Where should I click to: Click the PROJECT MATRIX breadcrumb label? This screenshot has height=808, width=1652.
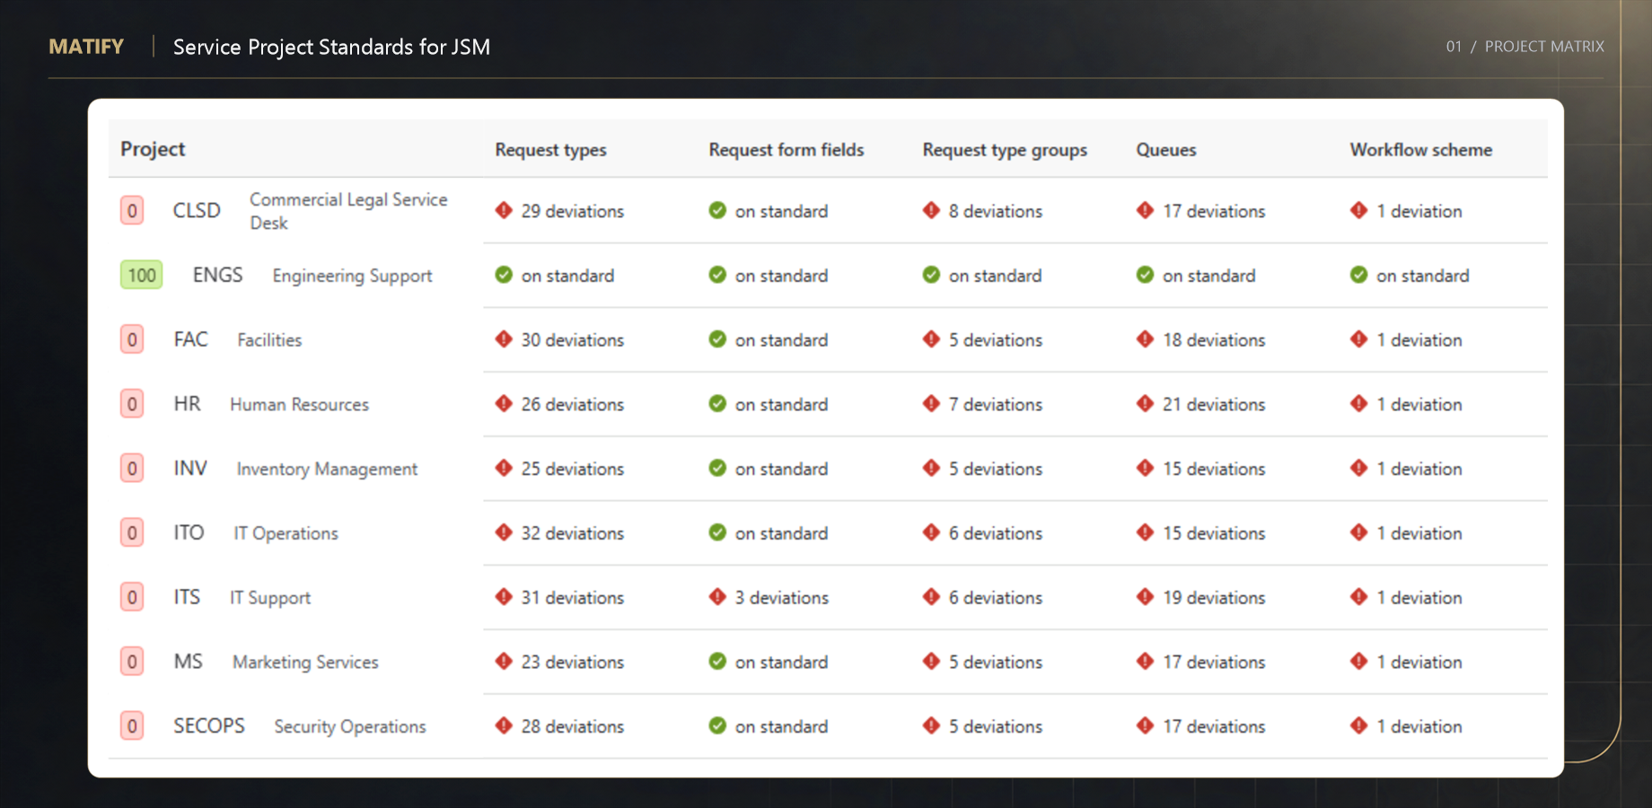pyautogui.click(x=1544, y=47)
